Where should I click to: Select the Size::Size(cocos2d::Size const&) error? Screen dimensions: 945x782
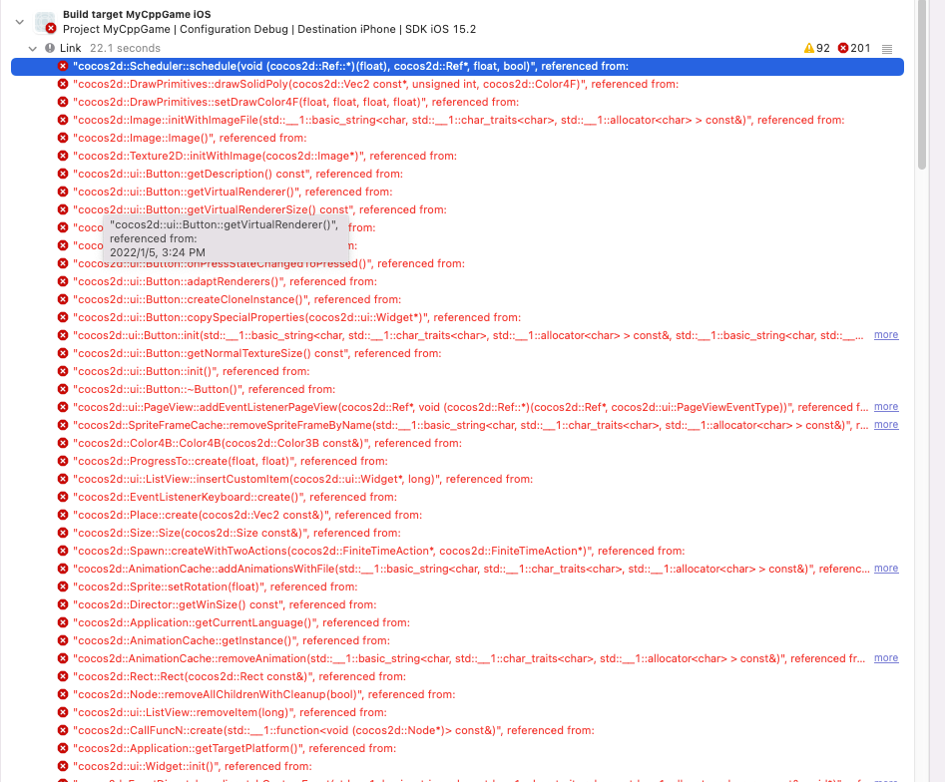(236, 533)
